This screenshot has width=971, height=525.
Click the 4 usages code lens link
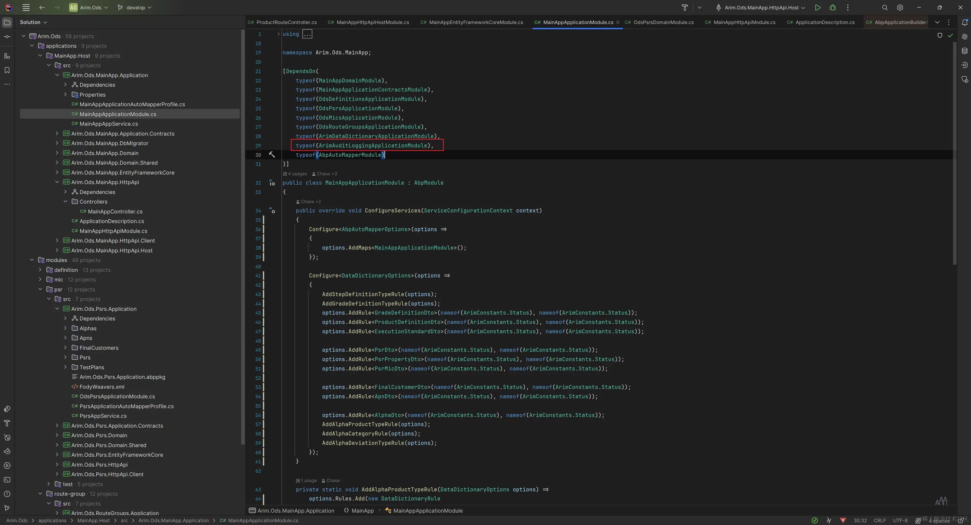pyautogui.click(x=297, y=174)
